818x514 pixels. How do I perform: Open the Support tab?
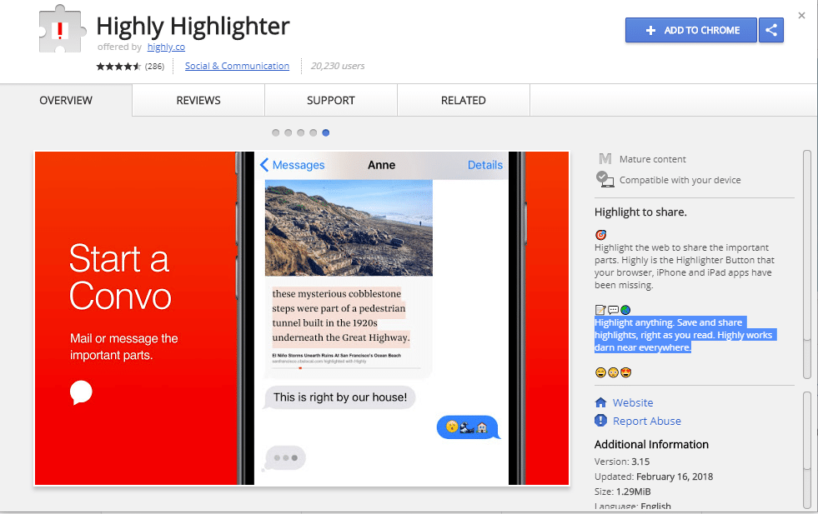point(331,100)
